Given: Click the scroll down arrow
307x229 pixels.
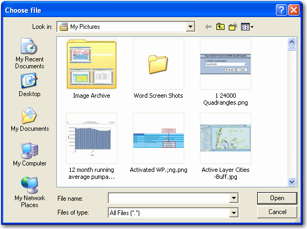Looking at the screenshot, I should tap(291, 182).
